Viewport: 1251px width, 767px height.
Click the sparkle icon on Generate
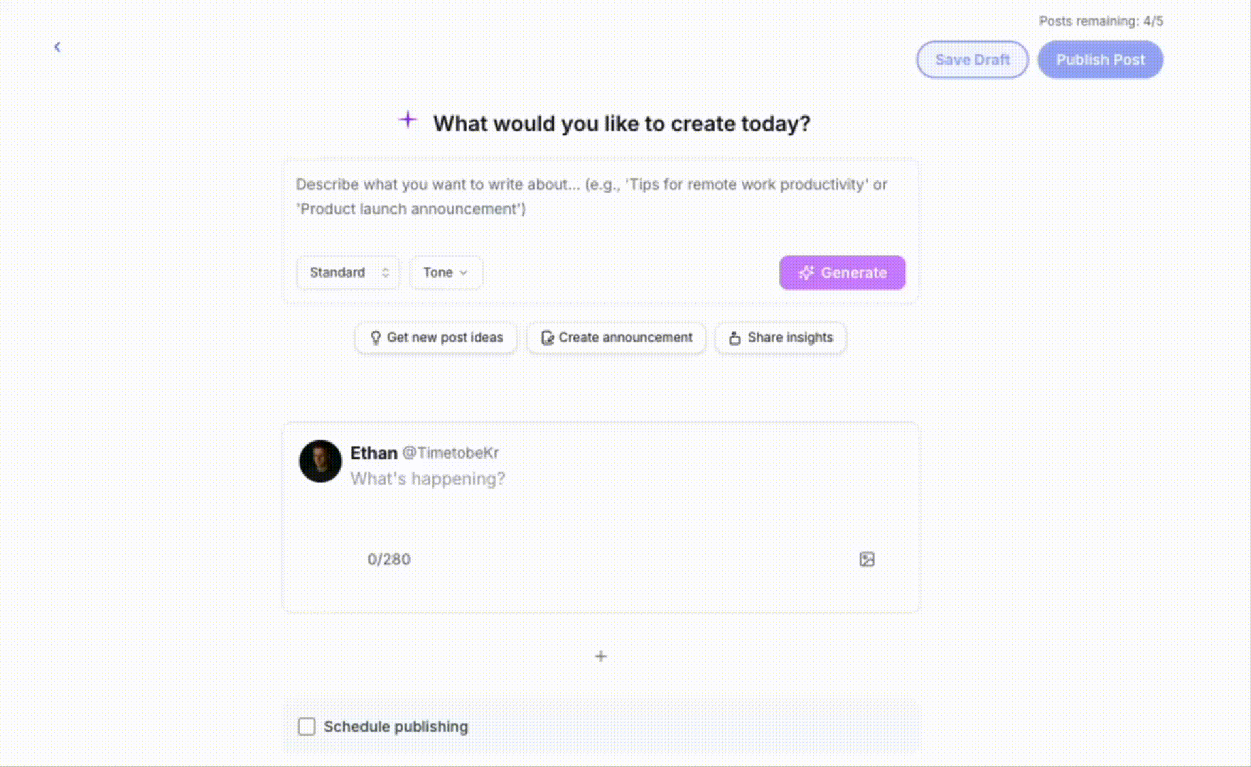[806, 273]
